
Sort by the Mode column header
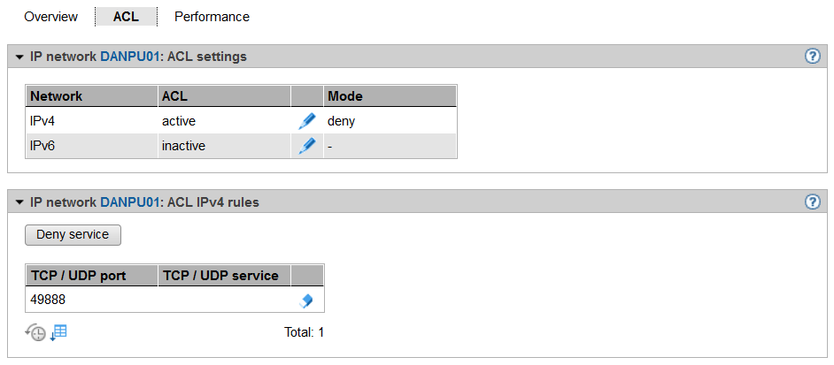coord(345,95)
